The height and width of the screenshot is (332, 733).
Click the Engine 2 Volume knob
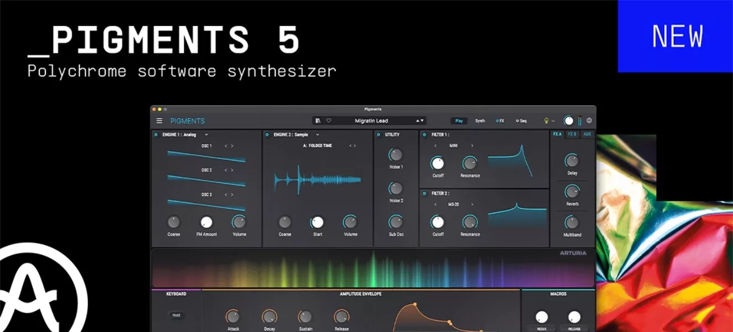coord(350,222)
